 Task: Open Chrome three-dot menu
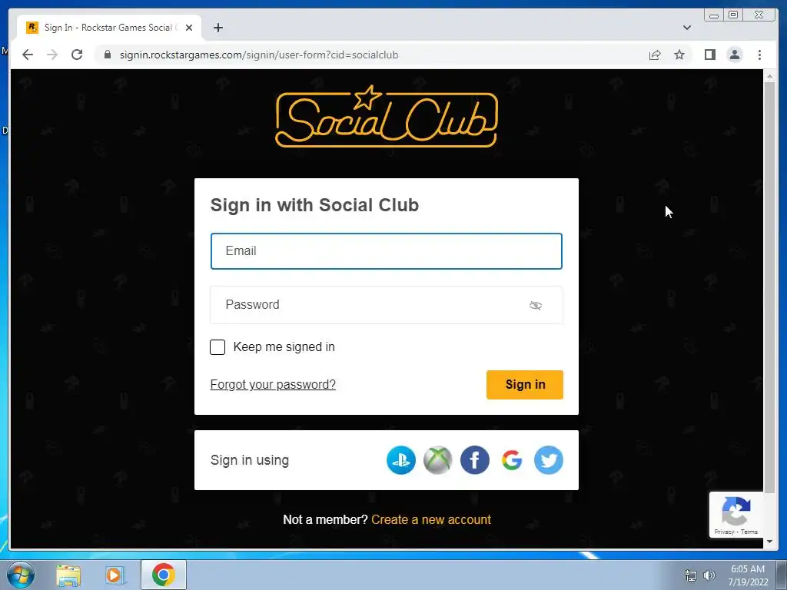pos(759,55)
